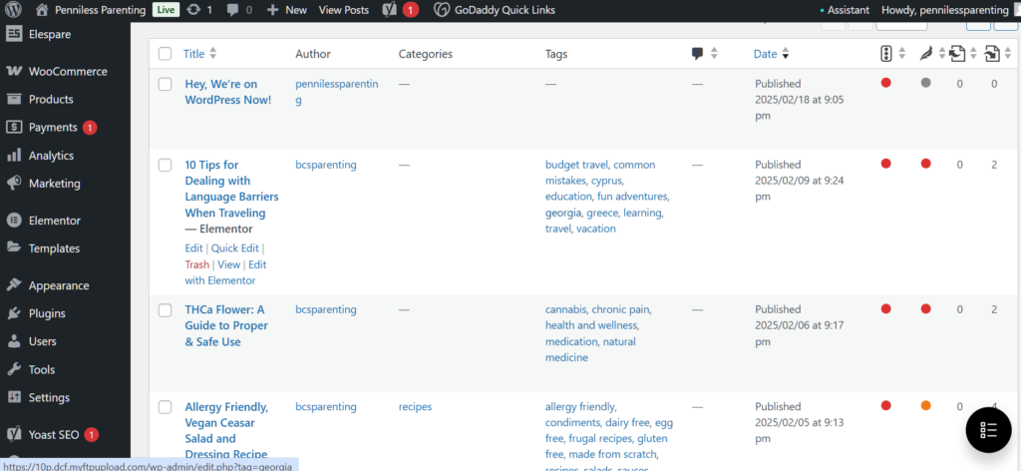Click Edit with Elementor link
The width and height of the screenshot is (1021, 471).
(x=225, y=272)
